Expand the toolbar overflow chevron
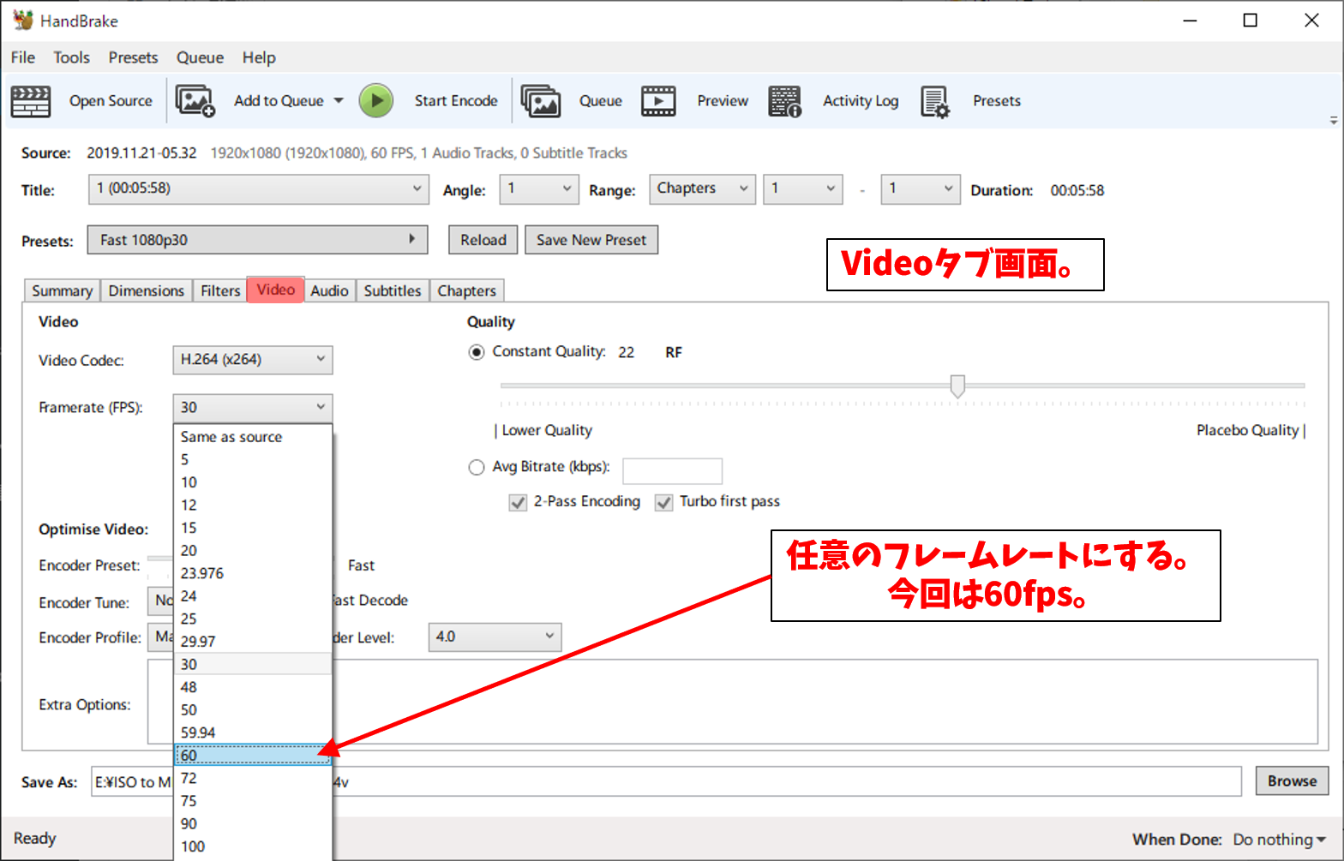 click(1333, 121)
